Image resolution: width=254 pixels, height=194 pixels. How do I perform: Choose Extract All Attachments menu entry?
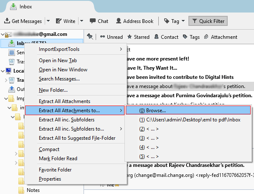[x=64, y=101]
